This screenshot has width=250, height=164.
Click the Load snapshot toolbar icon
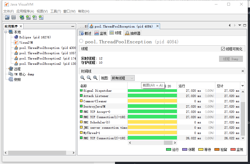coord(7,18)
